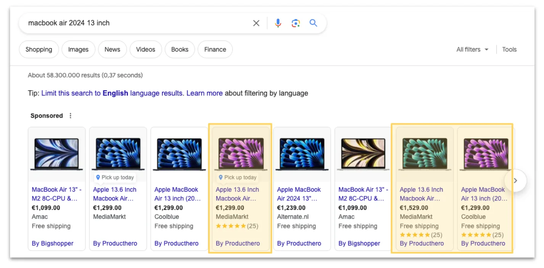Open product title on the €1,529.00 MediaMarkt card
The height and width of the screenshot is (268, 544).
point(422,194)
